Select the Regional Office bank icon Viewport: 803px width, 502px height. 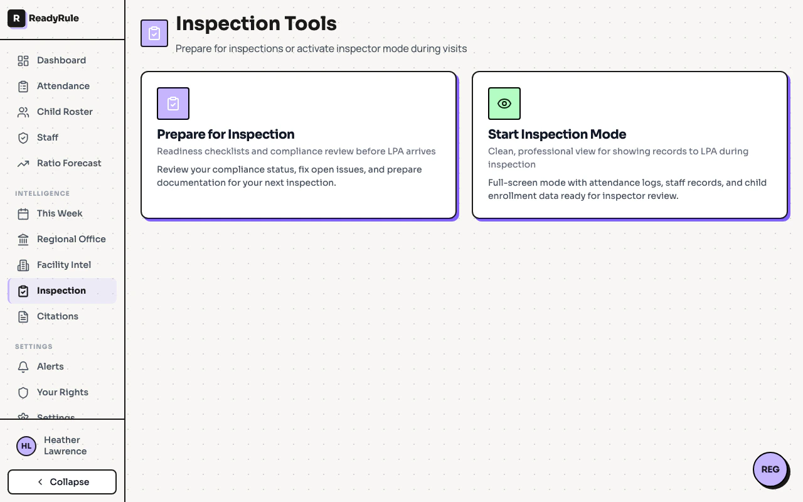[x=23, y=239]
